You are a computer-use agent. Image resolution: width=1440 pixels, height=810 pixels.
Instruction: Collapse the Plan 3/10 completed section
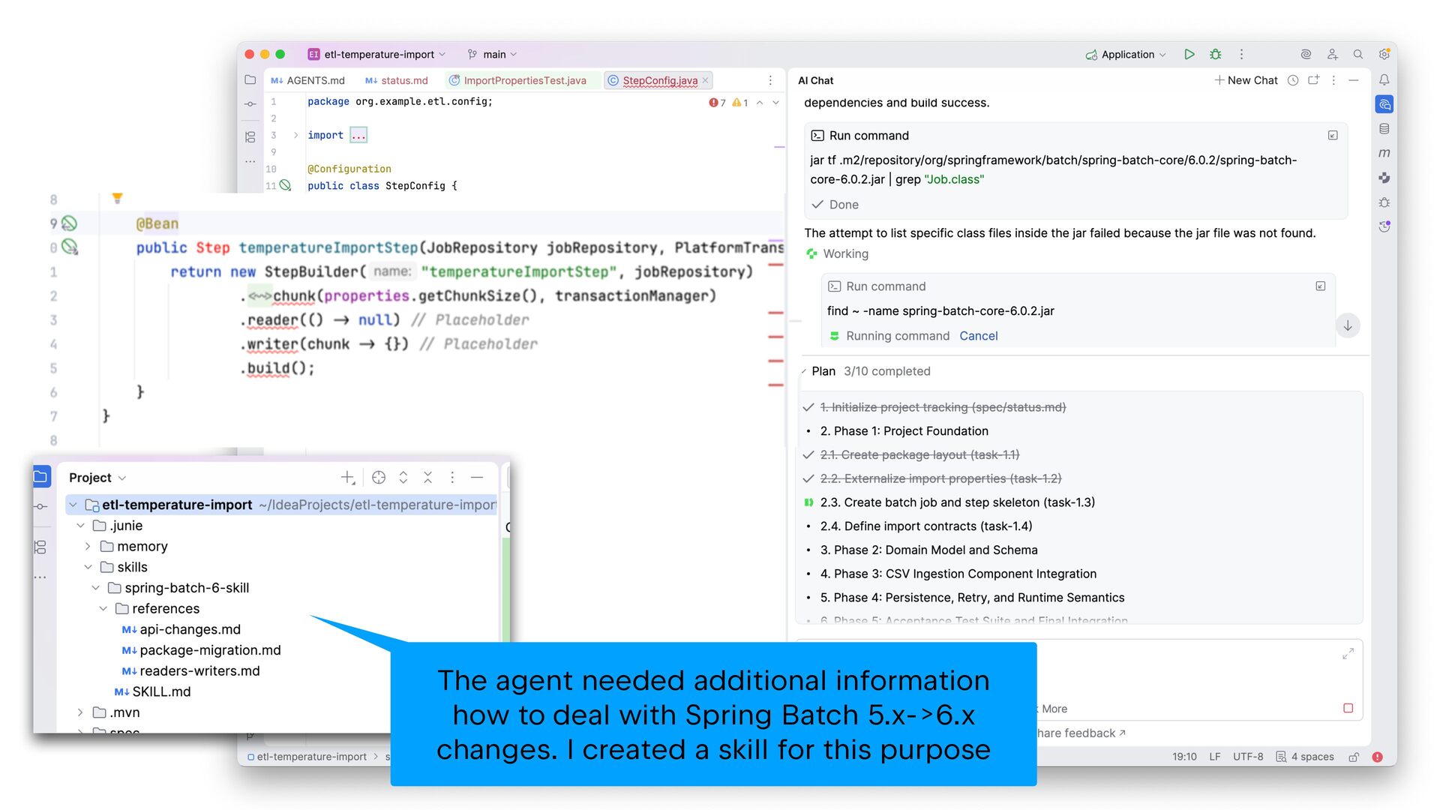point(805,371)
